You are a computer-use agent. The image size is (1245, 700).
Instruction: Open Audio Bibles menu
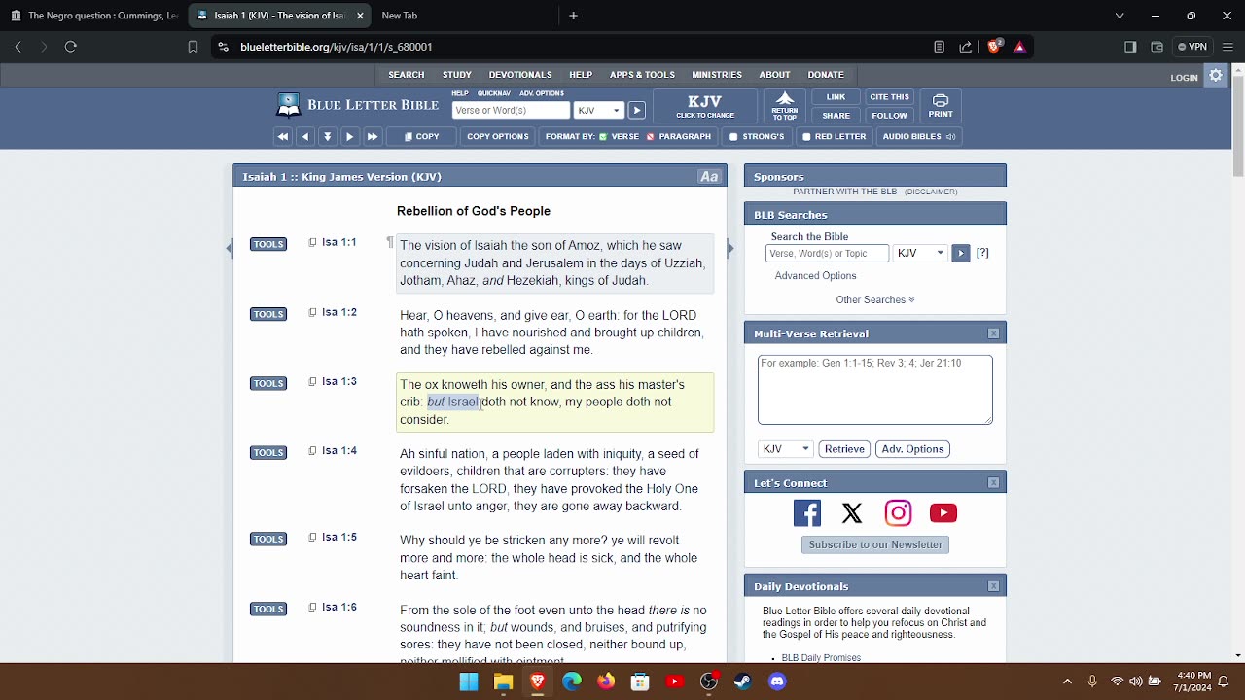click(x=919, y=137)
